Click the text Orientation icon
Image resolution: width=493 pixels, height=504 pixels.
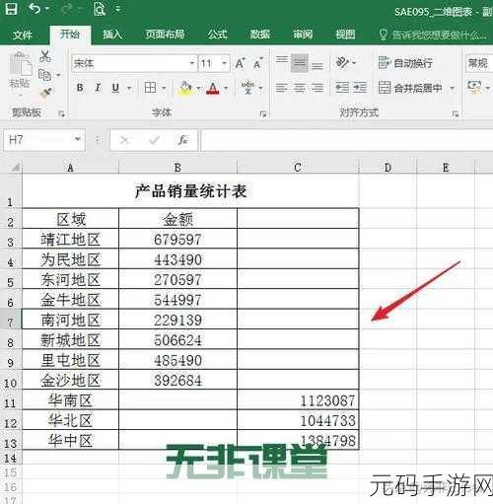click(342, 62)
